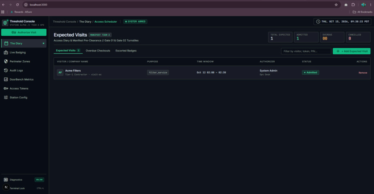Viewport: 374px width, 194px height.
Task: Click the Diagnostics icon in sidebar
Action: tap(6, 180)
